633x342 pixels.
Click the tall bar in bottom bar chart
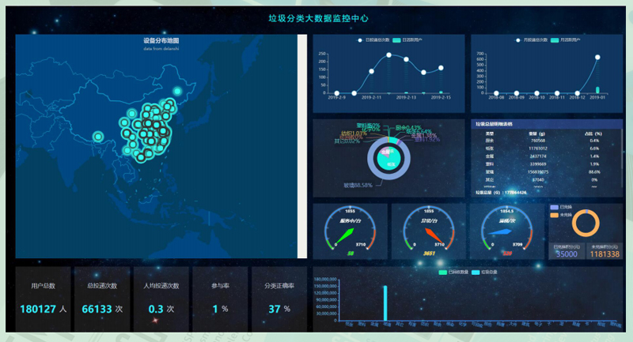click(385, 303)
